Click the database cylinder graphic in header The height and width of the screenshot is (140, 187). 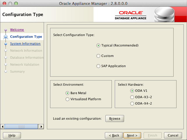(x=164, y=15)
